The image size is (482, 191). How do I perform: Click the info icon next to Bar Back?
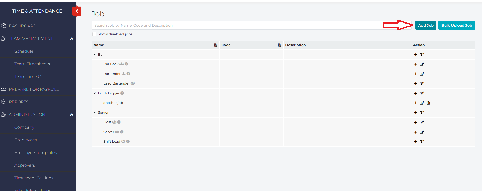click(126, 64)
